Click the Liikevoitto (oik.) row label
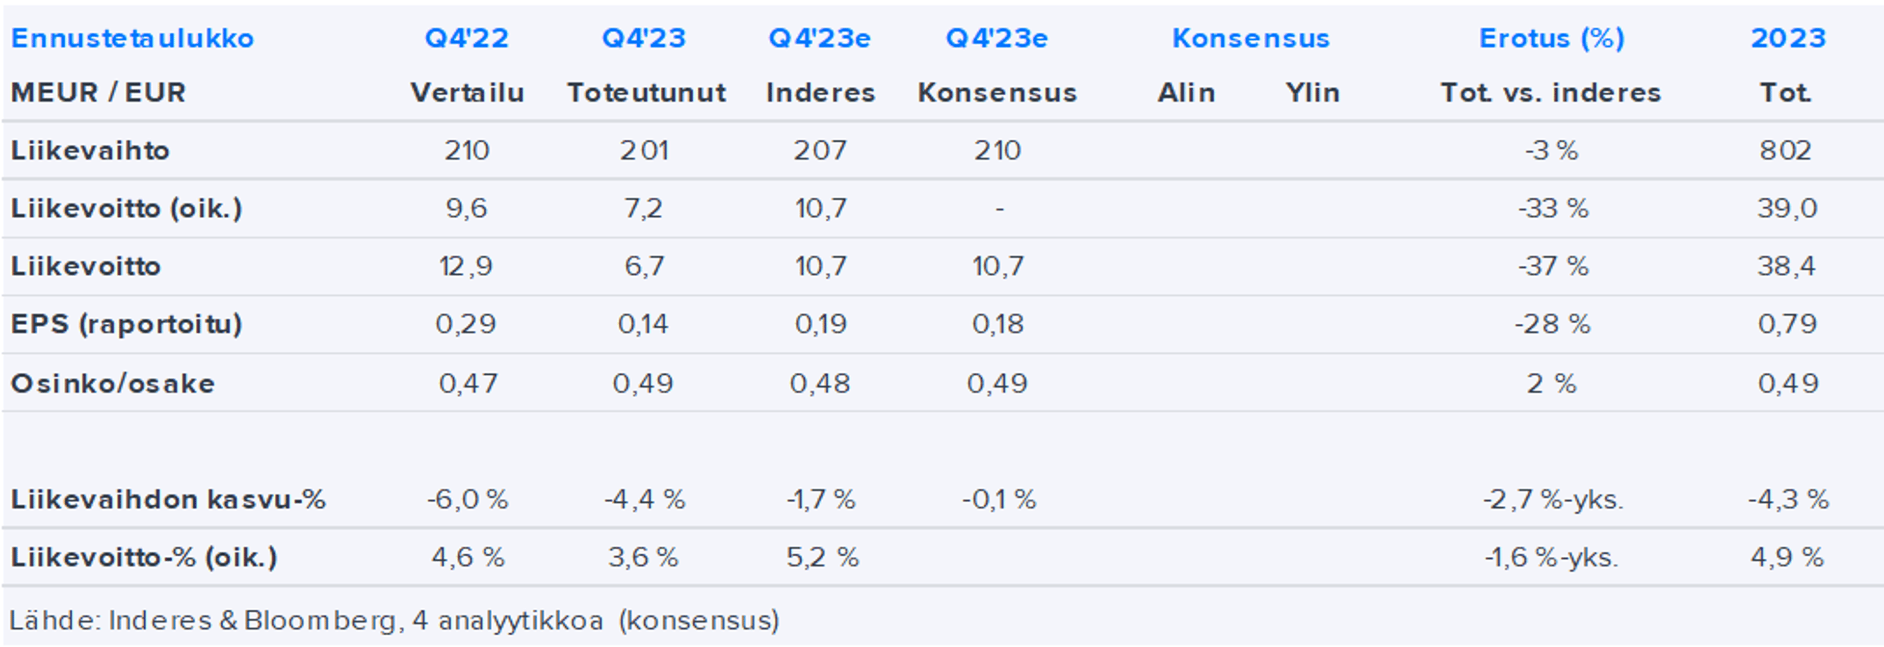This screenshot has height=647, width=1884. pos(126,208)
